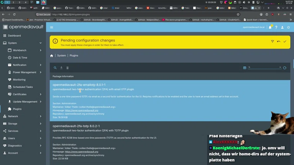Viewport: 294px width, 165px height.
Task: Click the power icon in the header
Action: click(x=288, y=27)
